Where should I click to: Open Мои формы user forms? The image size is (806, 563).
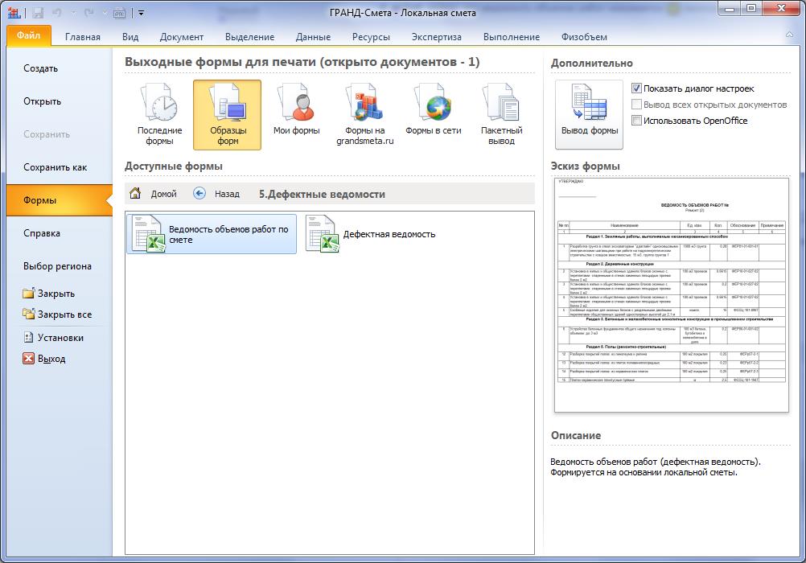click(x=296, y=114)
